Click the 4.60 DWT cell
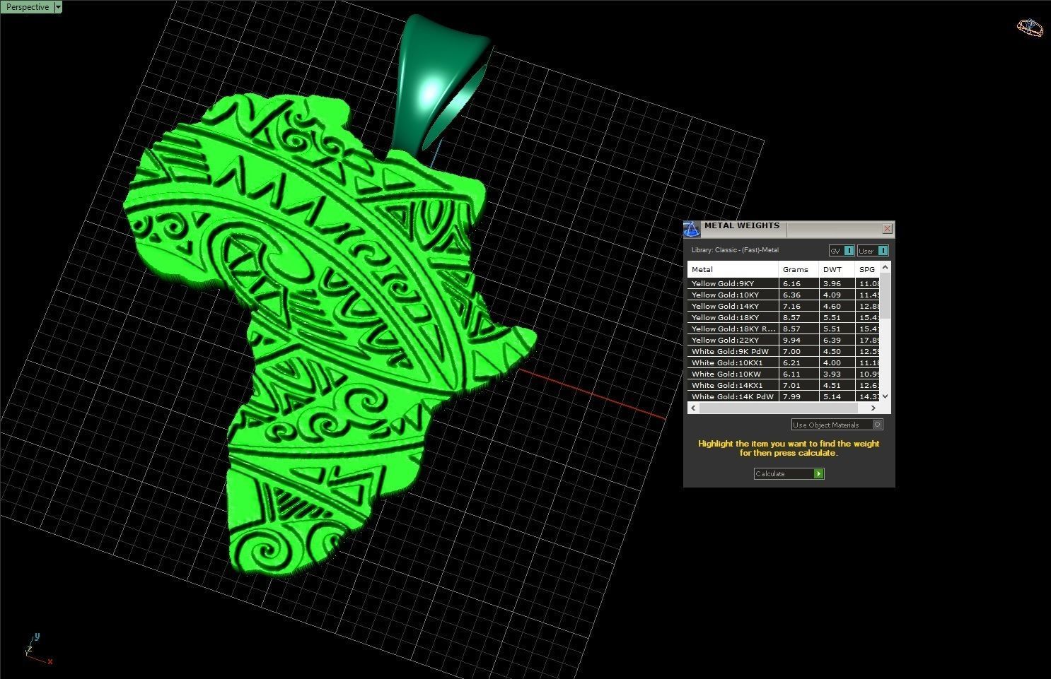The image size is (1051, 679). coord(837,306)
